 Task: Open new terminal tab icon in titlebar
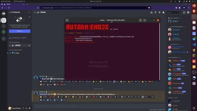tap(67, 20)
